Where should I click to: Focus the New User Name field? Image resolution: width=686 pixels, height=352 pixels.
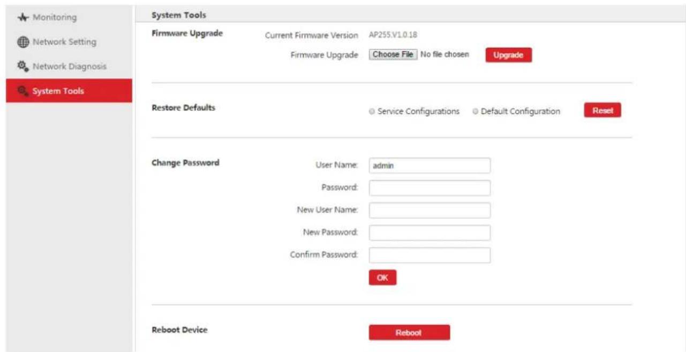429,211
